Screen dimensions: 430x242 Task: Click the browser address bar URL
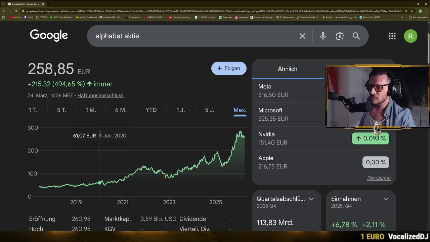[x=214, y=11]
